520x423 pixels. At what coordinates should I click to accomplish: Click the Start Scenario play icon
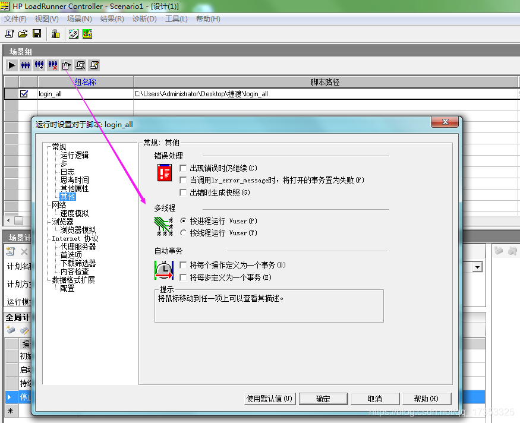click(x=12, y=65)
